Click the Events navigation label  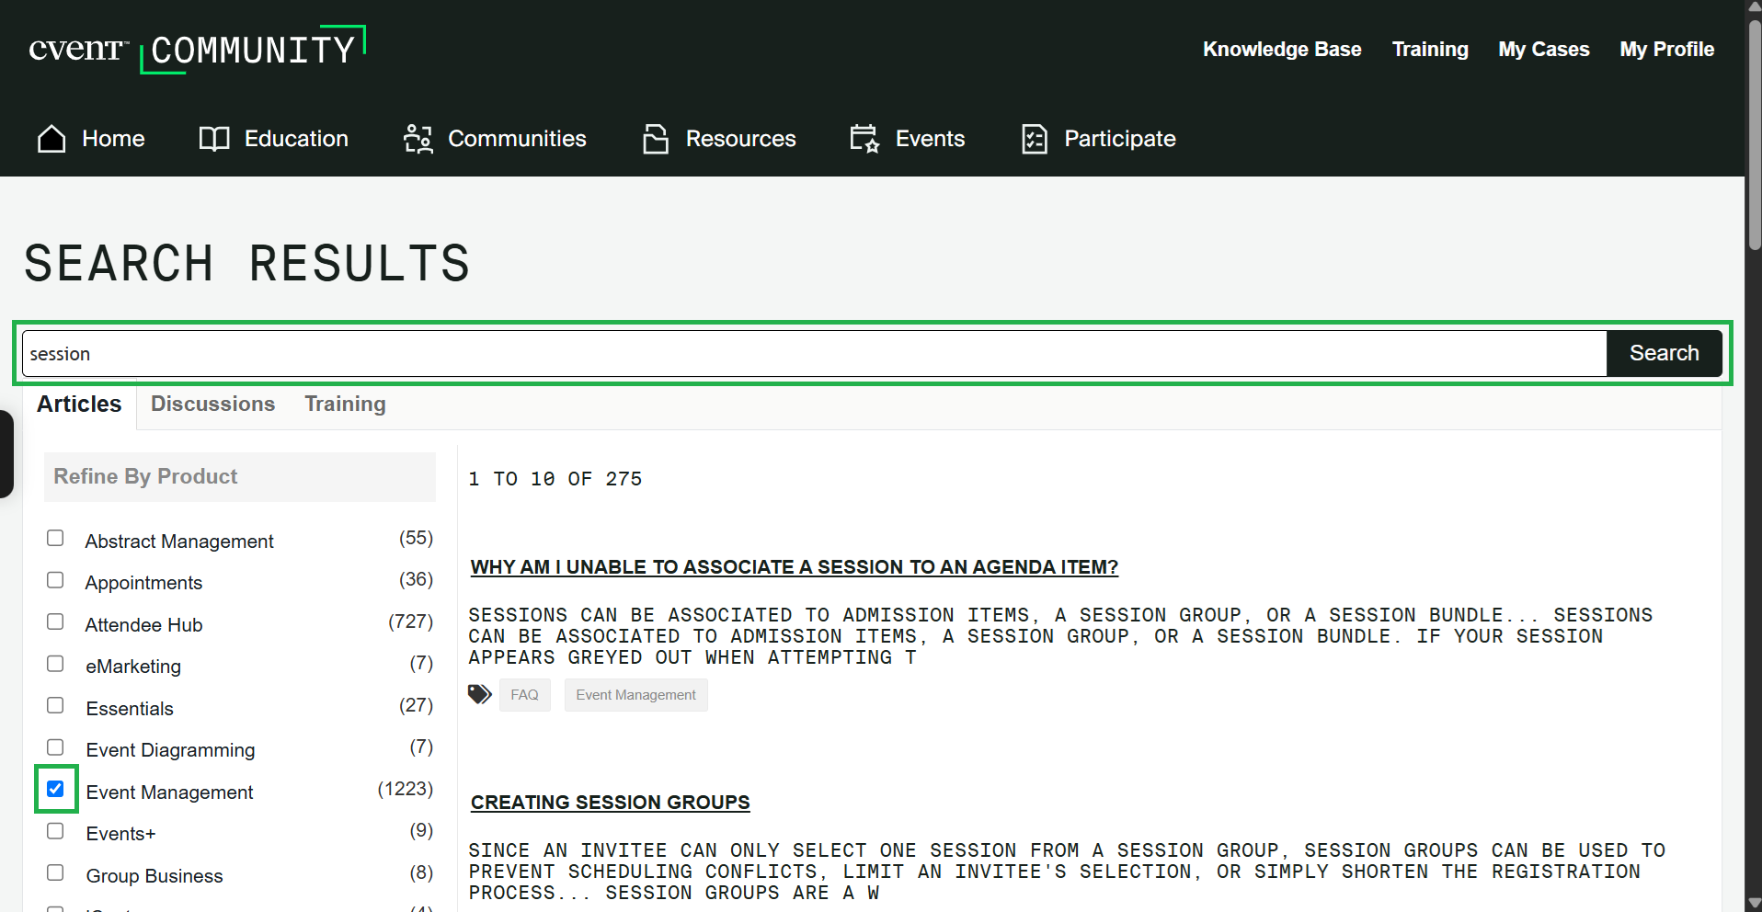coord(930,139)
